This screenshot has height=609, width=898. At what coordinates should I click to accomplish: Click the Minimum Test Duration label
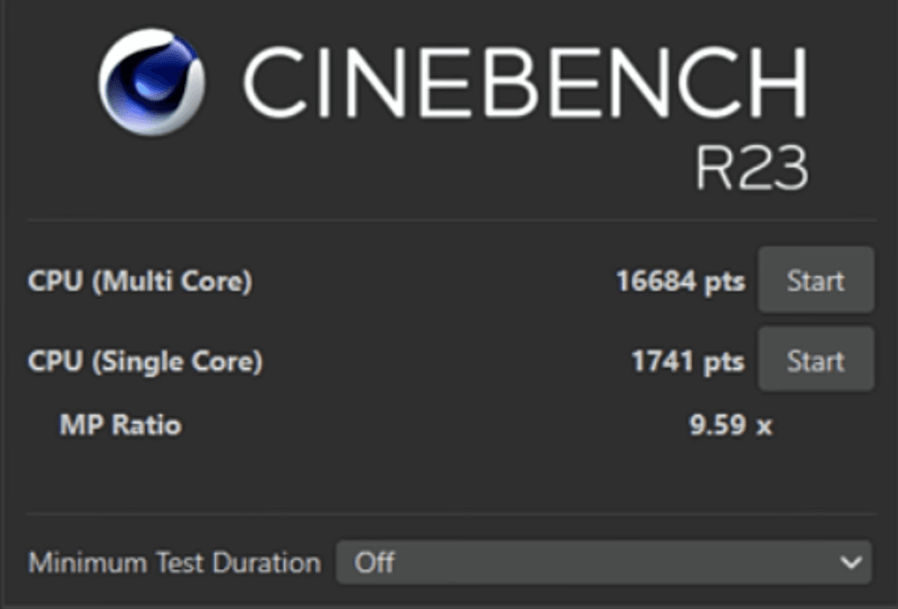point(174,562)
